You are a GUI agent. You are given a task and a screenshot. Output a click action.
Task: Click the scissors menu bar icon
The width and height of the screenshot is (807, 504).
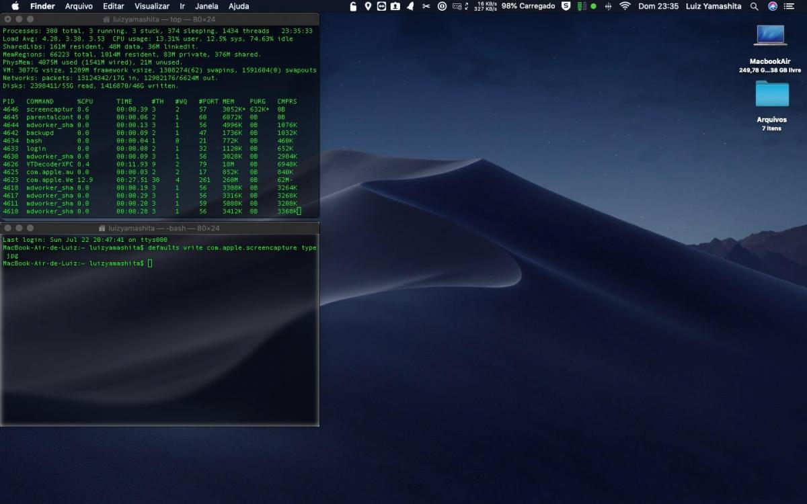click(x=426, y=6)
